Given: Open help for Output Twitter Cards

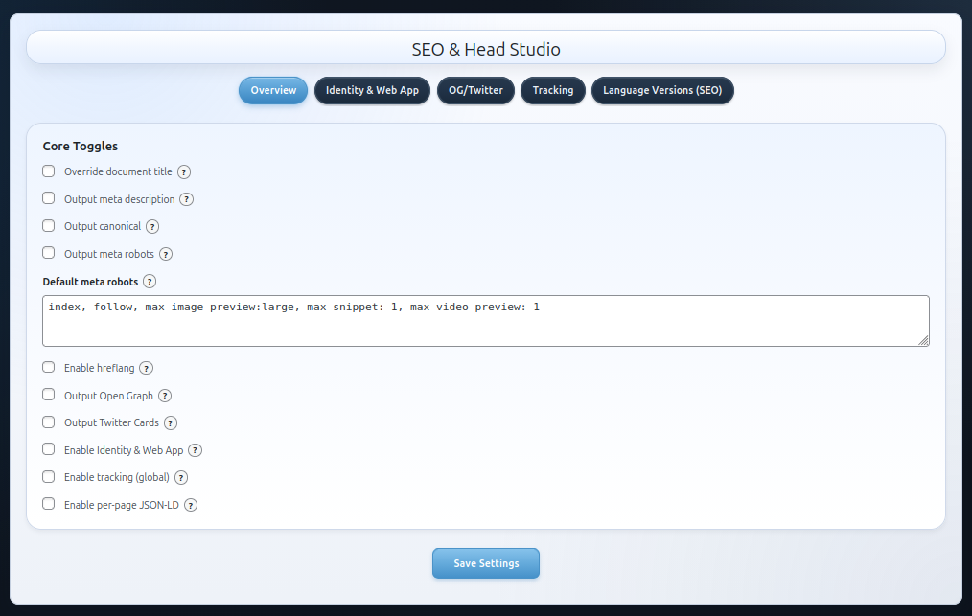Looking at the screenshot, I should pyautogui.click(x=171, y=422).
